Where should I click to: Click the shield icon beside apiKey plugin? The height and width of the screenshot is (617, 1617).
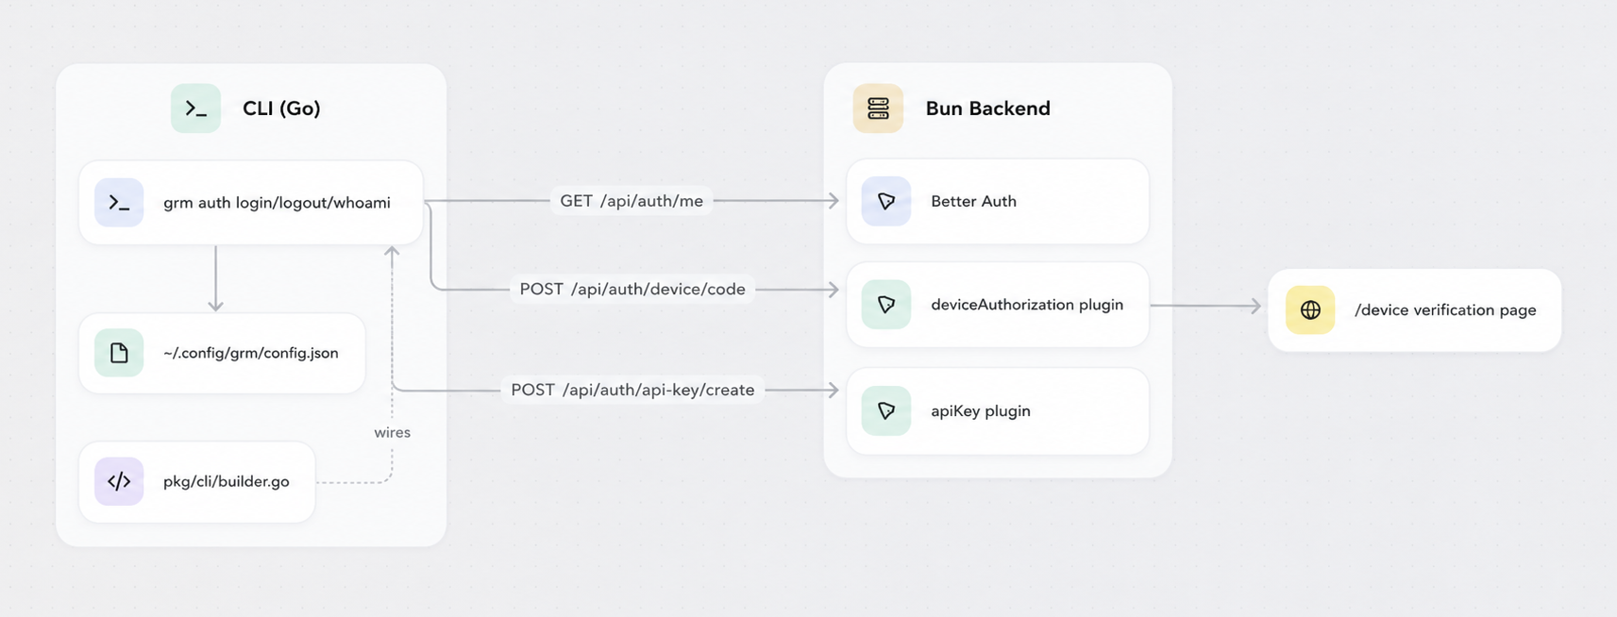pos(886,410)
